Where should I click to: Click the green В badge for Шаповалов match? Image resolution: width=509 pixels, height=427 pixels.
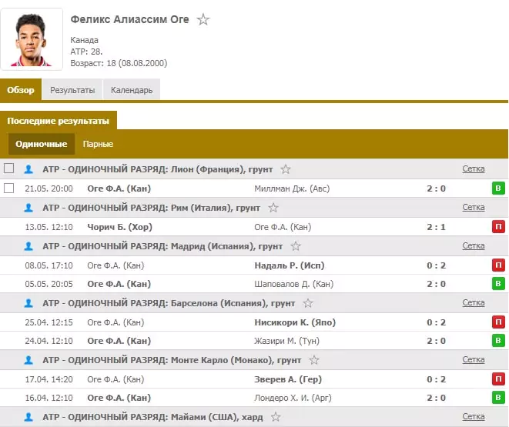(498, 284)
